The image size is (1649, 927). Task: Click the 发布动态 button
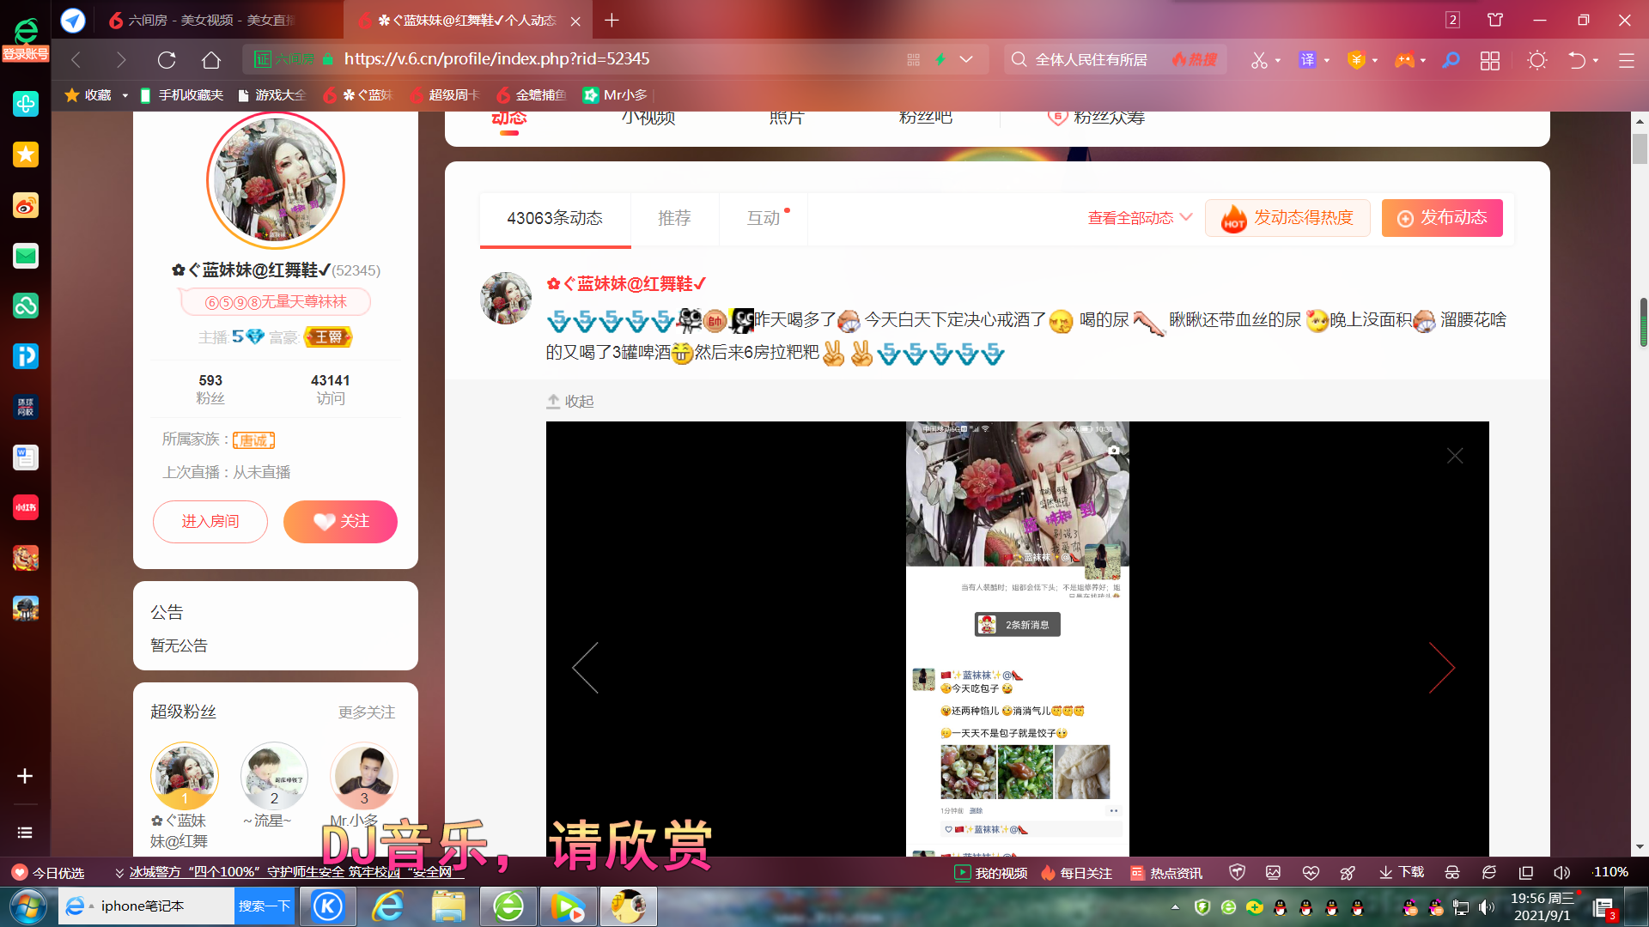pos(1442,218)
